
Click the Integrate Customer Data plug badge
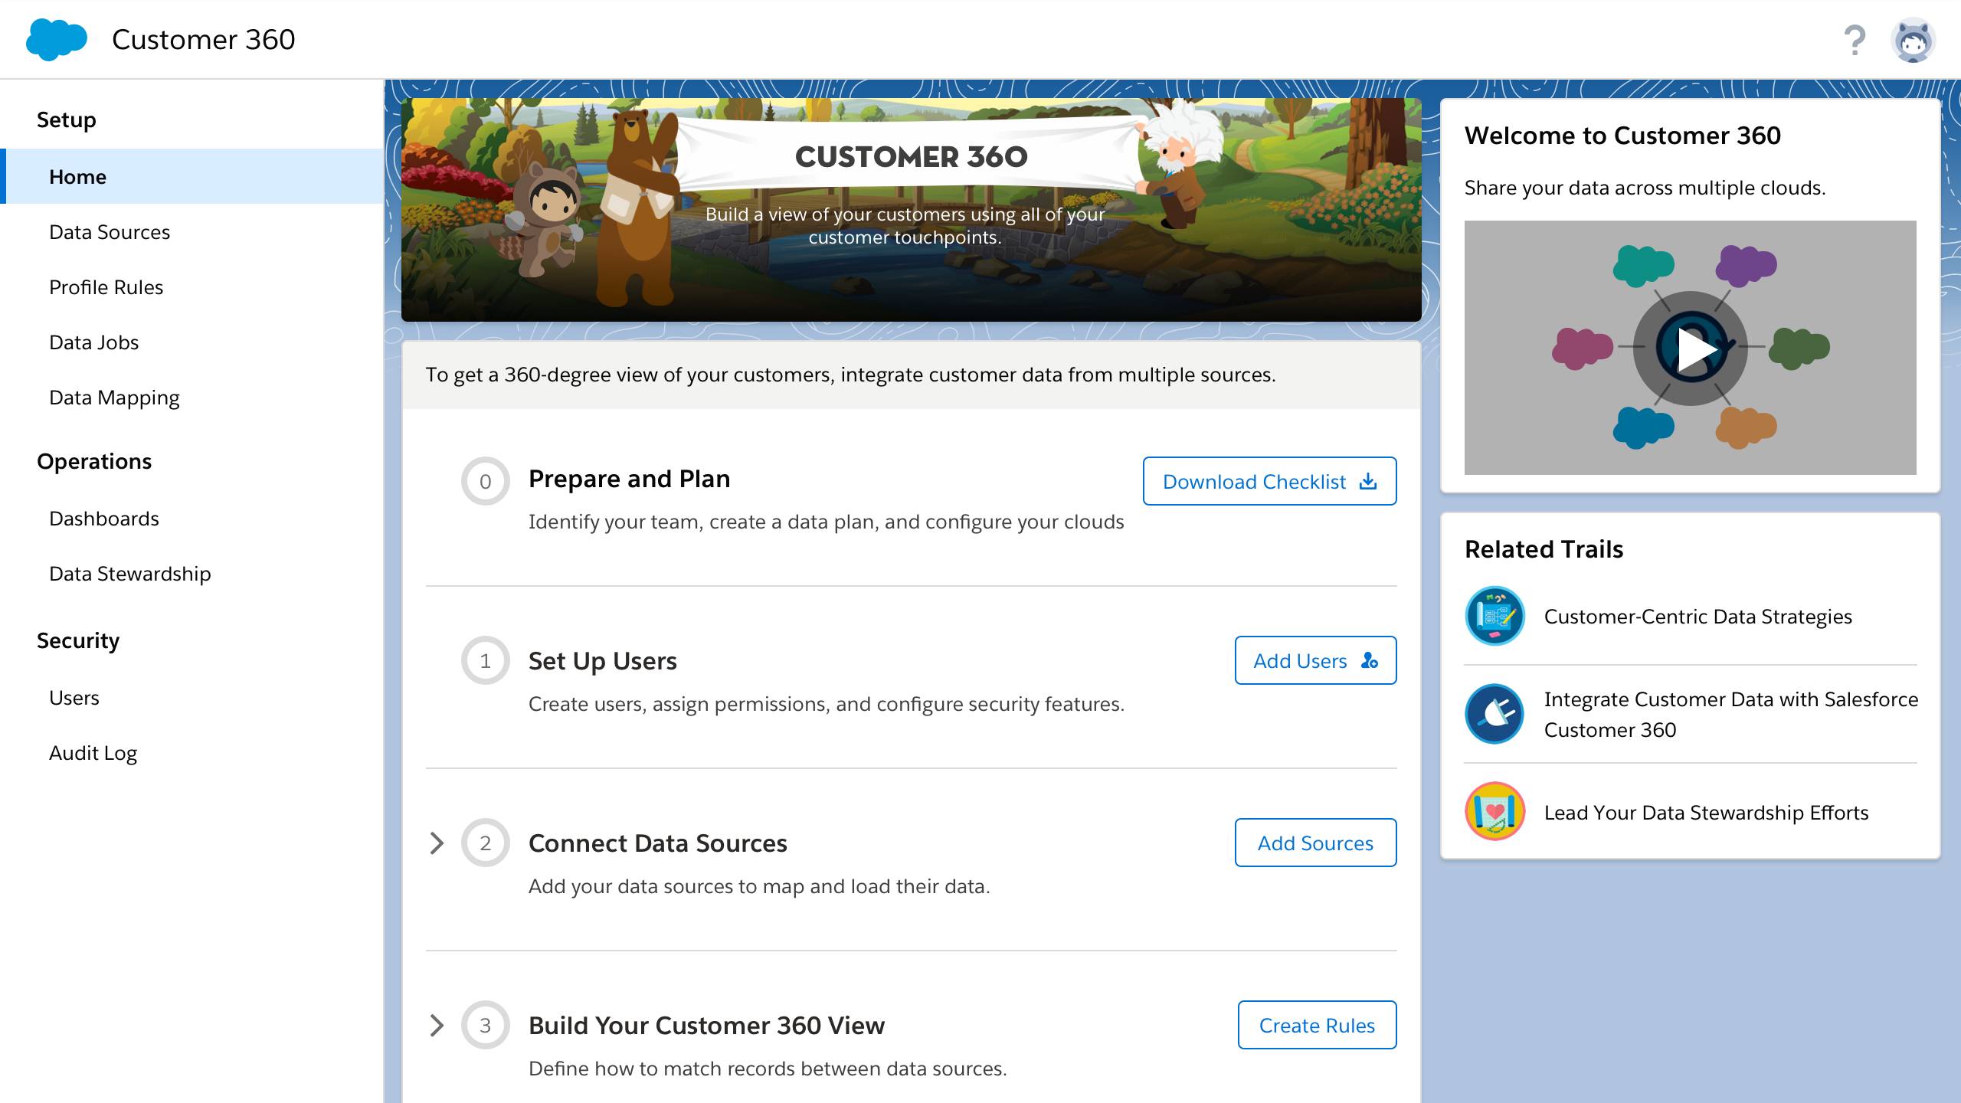pyautogui.click(x=1494, y=714)
